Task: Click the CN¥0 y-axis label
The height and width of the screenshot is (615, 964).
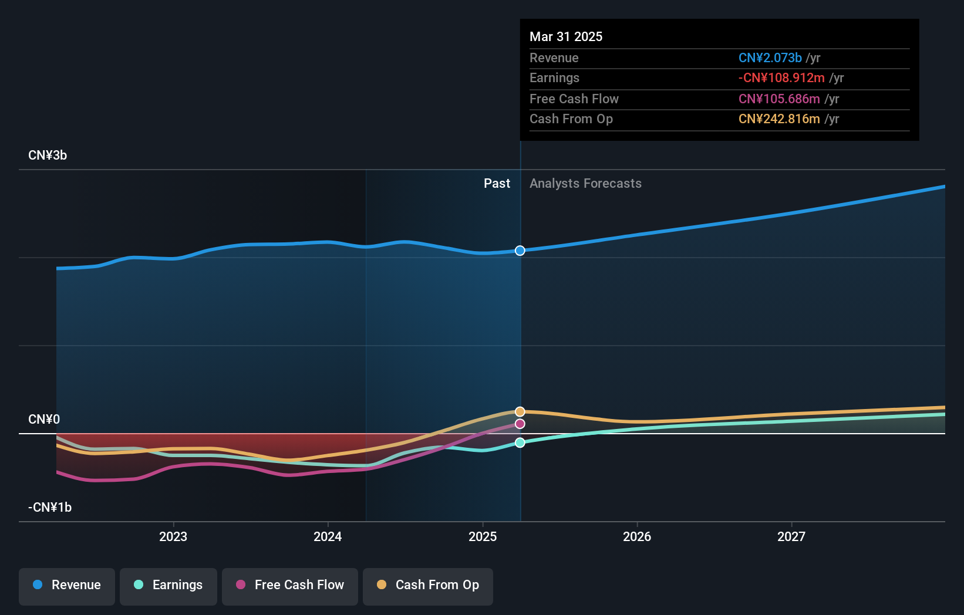Action: [44, 420]
